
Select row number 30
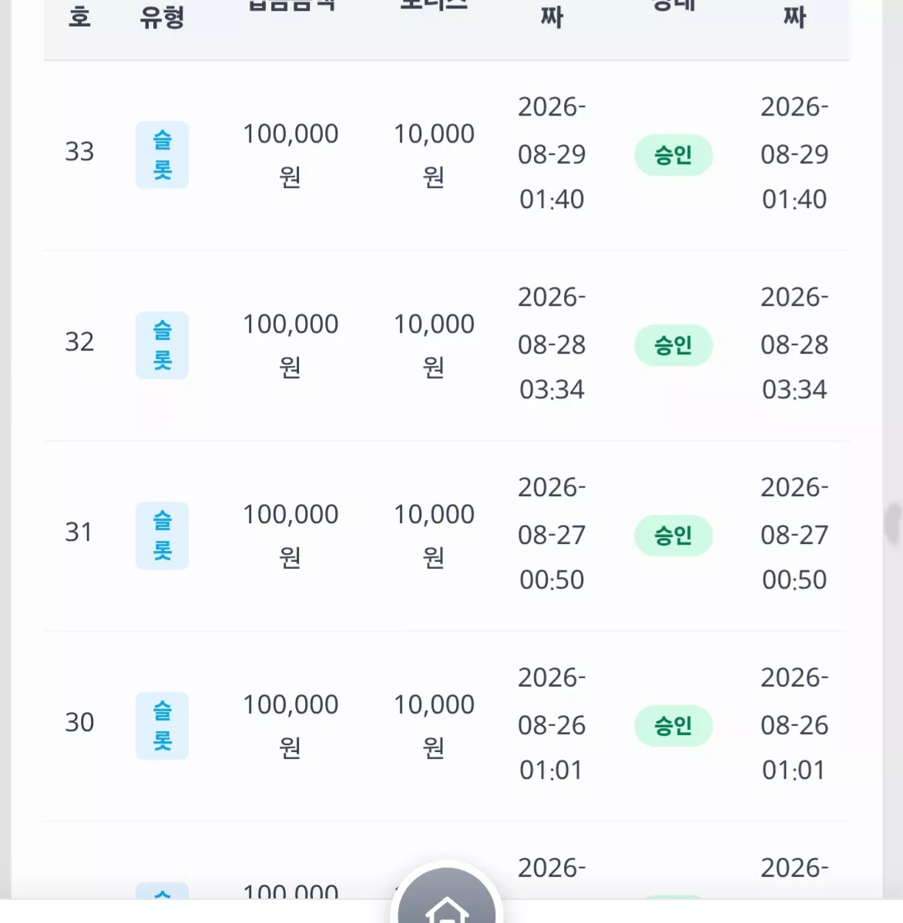point(79,722)
